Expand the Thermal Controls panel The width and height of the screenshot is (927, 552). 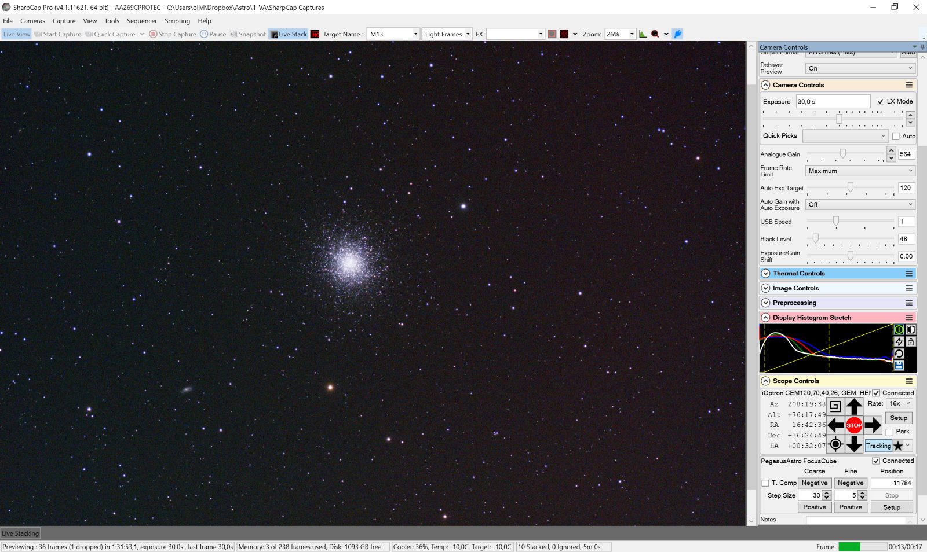pyautogui.click(x=765, y=273)
